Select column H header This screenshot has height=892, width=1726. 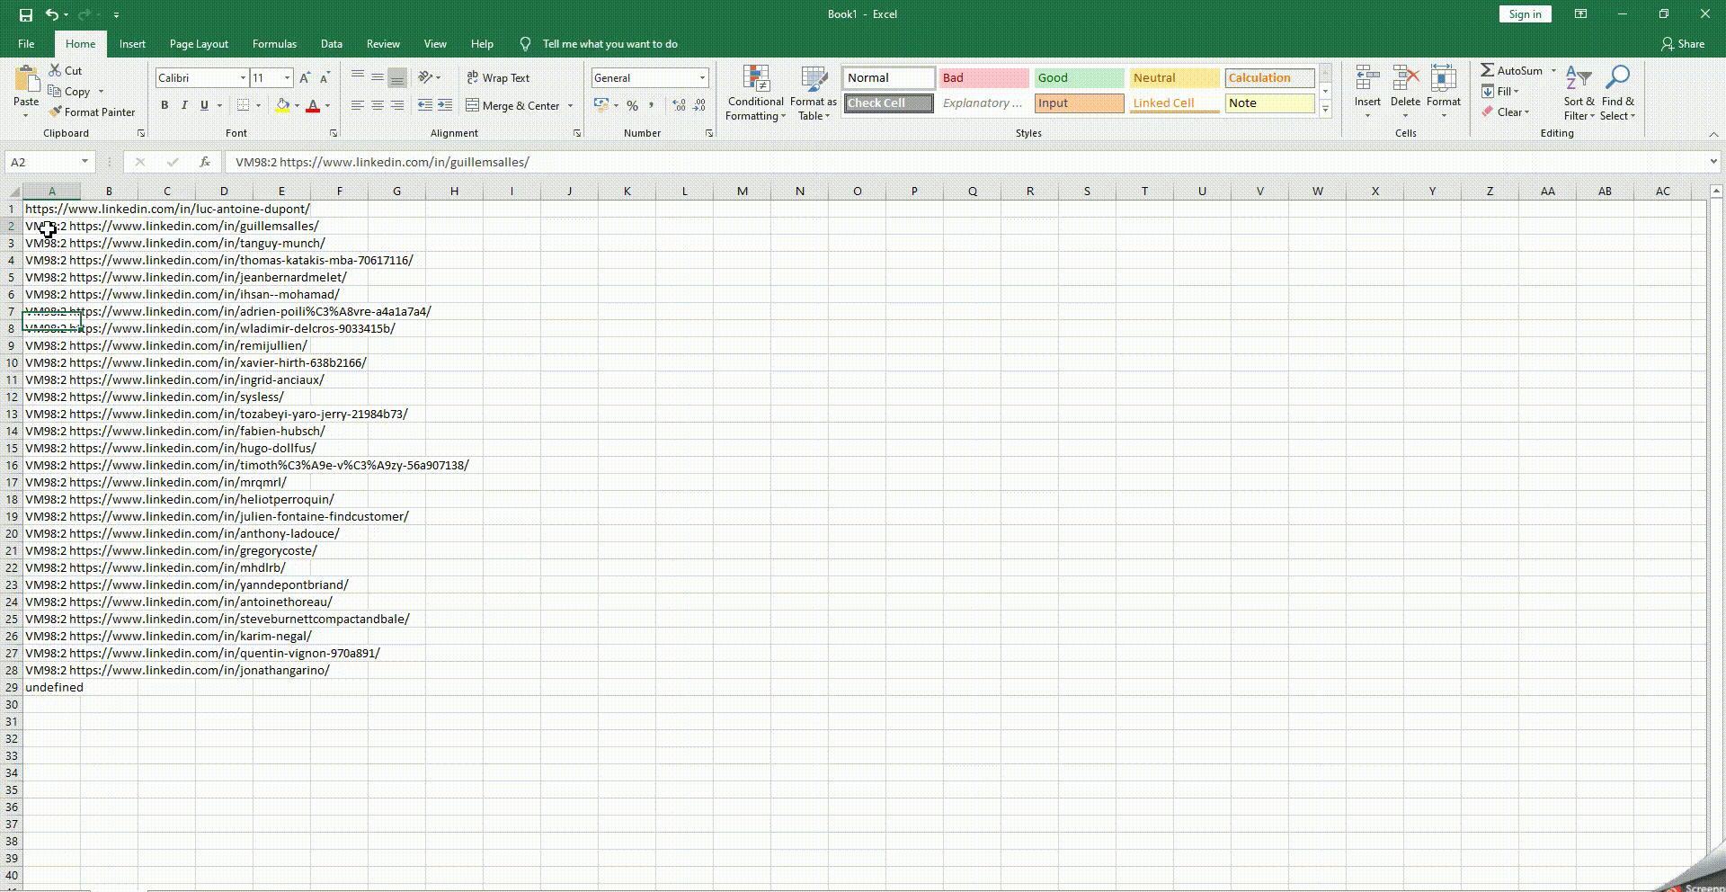(x=454, y=191)
